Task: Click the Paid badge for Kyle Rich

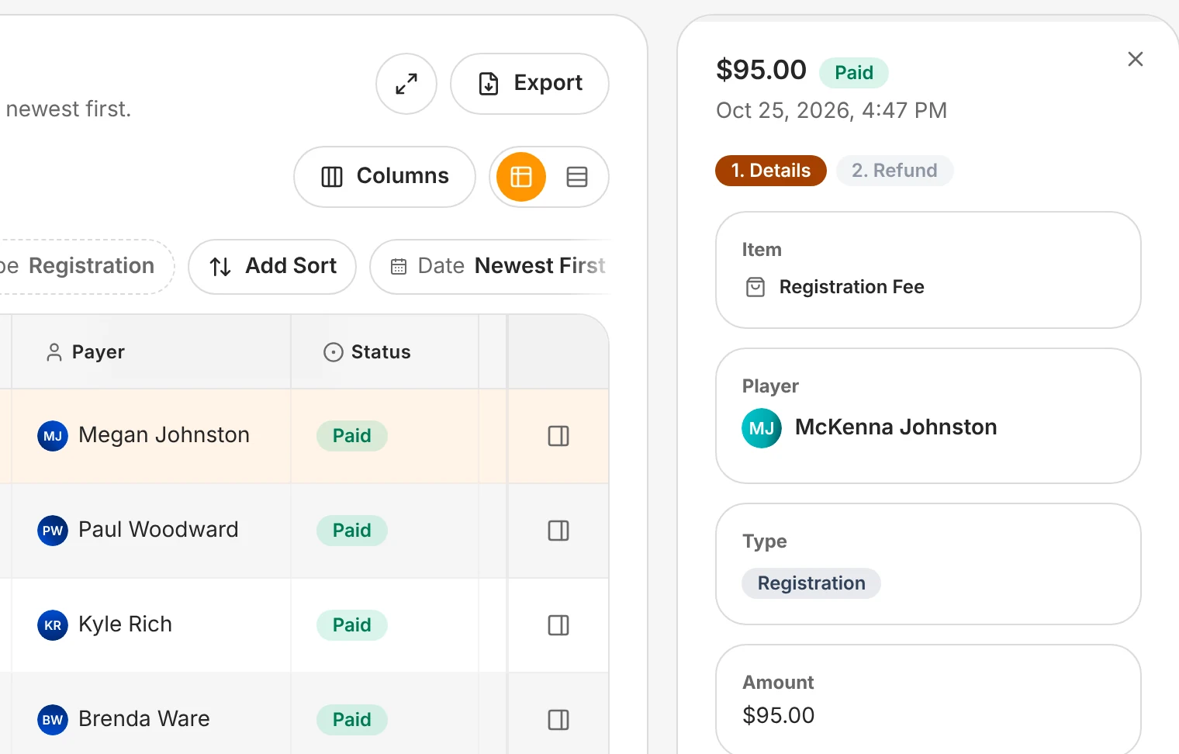Action: [x=352, y=625]
